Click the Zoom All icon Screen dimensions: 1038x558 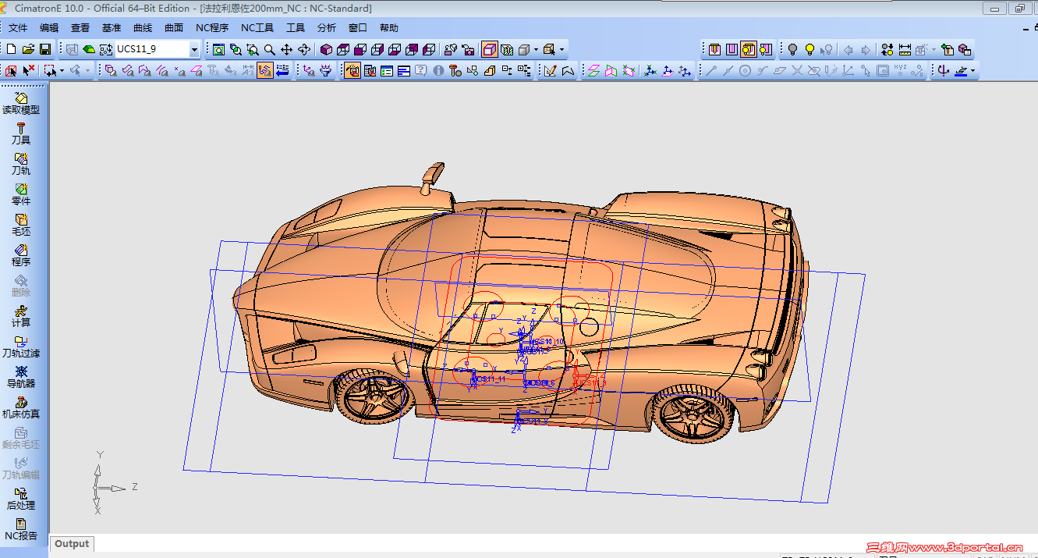(219, 49)
